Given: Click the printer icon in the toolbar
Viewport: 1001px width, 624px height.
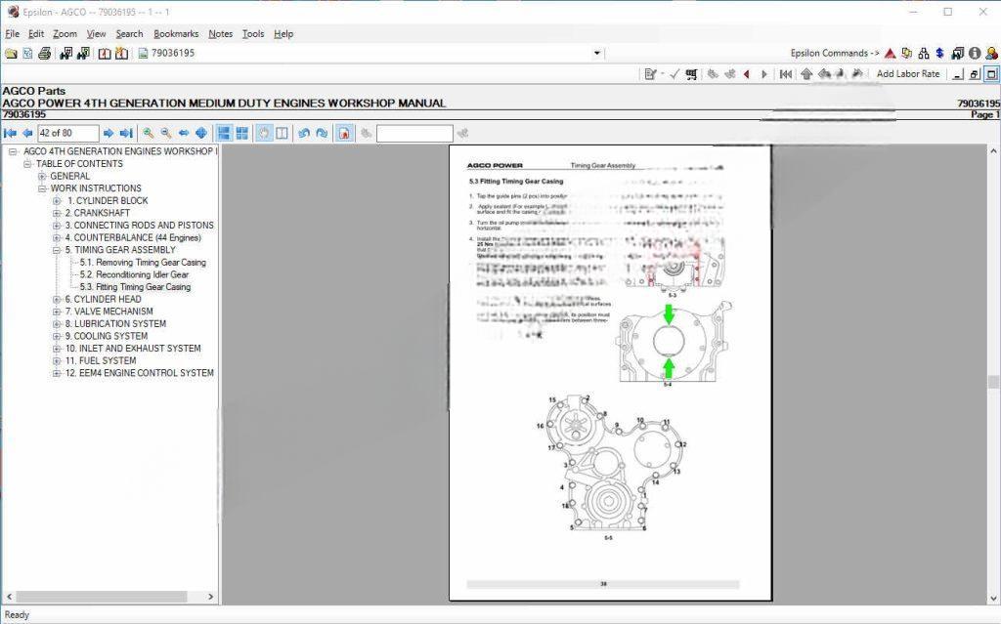Looking at the screenshot, I should point(44,53).
